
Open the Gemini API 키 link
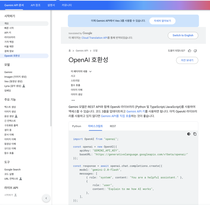(x=136, y=112)
